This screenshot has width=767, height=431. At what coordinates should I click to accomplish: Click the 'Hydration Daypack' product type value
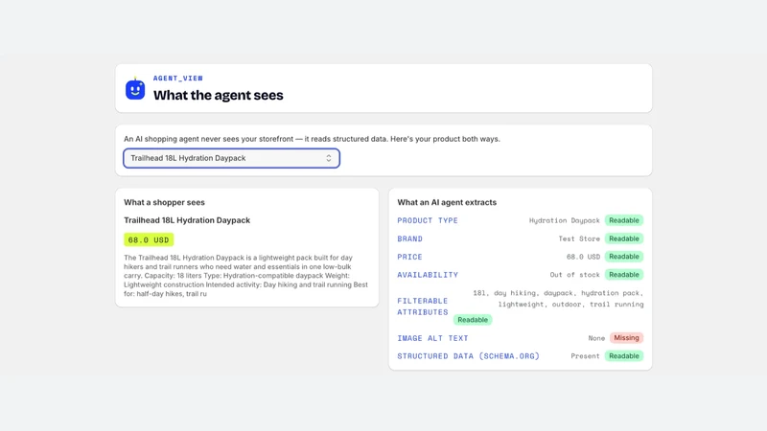coord(564,220)
